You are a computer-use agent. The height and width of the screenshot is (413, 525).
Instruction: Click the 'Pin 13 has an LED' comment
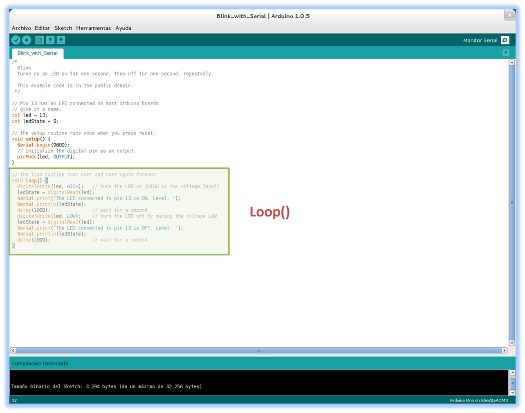click(86, 103)
